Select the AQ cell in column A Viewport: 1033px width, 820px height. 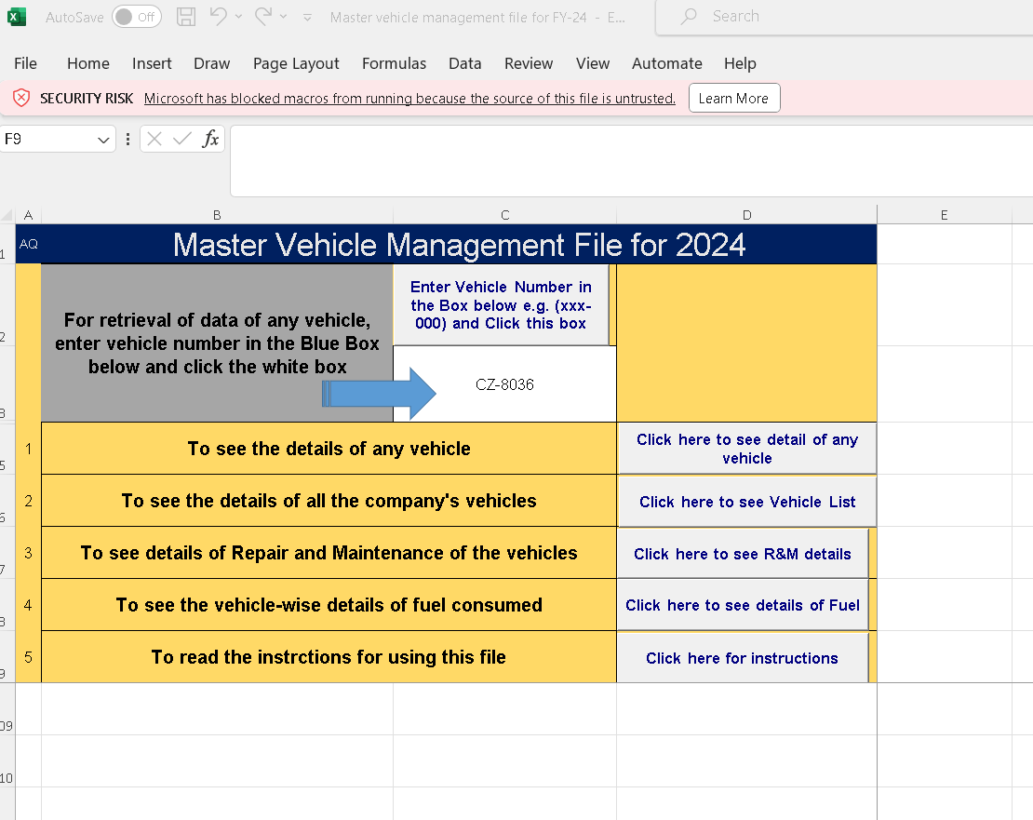click(28, 245)
